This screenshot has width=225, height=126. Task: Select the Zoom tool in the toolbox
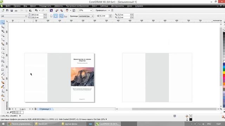[x=2, y=35]
